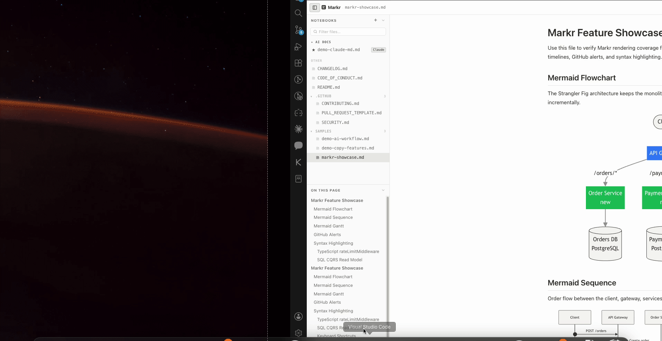The height and width of the screenshot is (341, 662).
Task: Click the star beside demo-claude-md.md
Action: coord(313,50)
